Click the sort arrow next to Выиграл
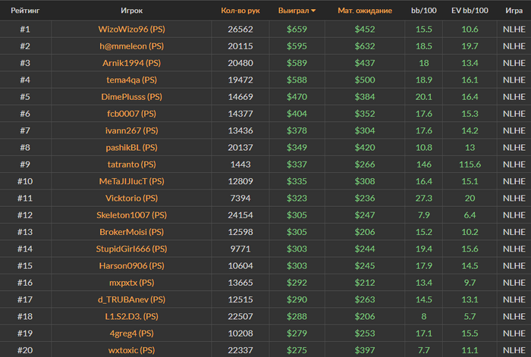The image size is (531, 357). [x=314, y=11]
